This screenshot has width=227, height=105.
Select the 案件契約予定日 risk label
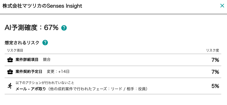pyautogui.click(x=29, y=72)
